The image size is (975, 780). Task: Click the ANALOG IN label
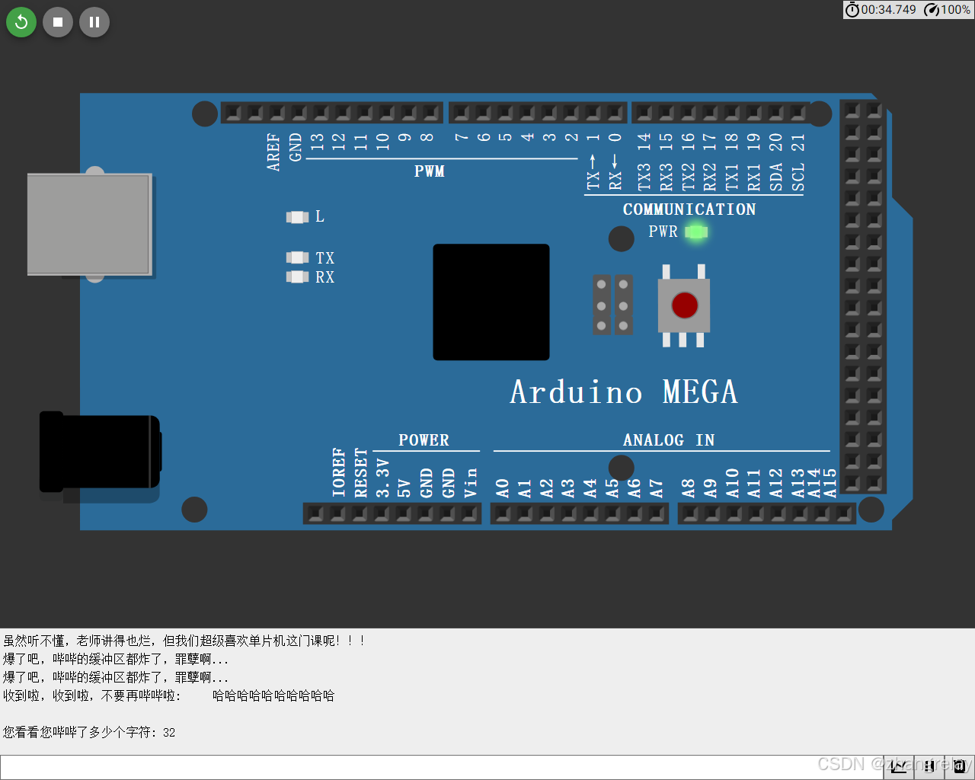point(669,440)
